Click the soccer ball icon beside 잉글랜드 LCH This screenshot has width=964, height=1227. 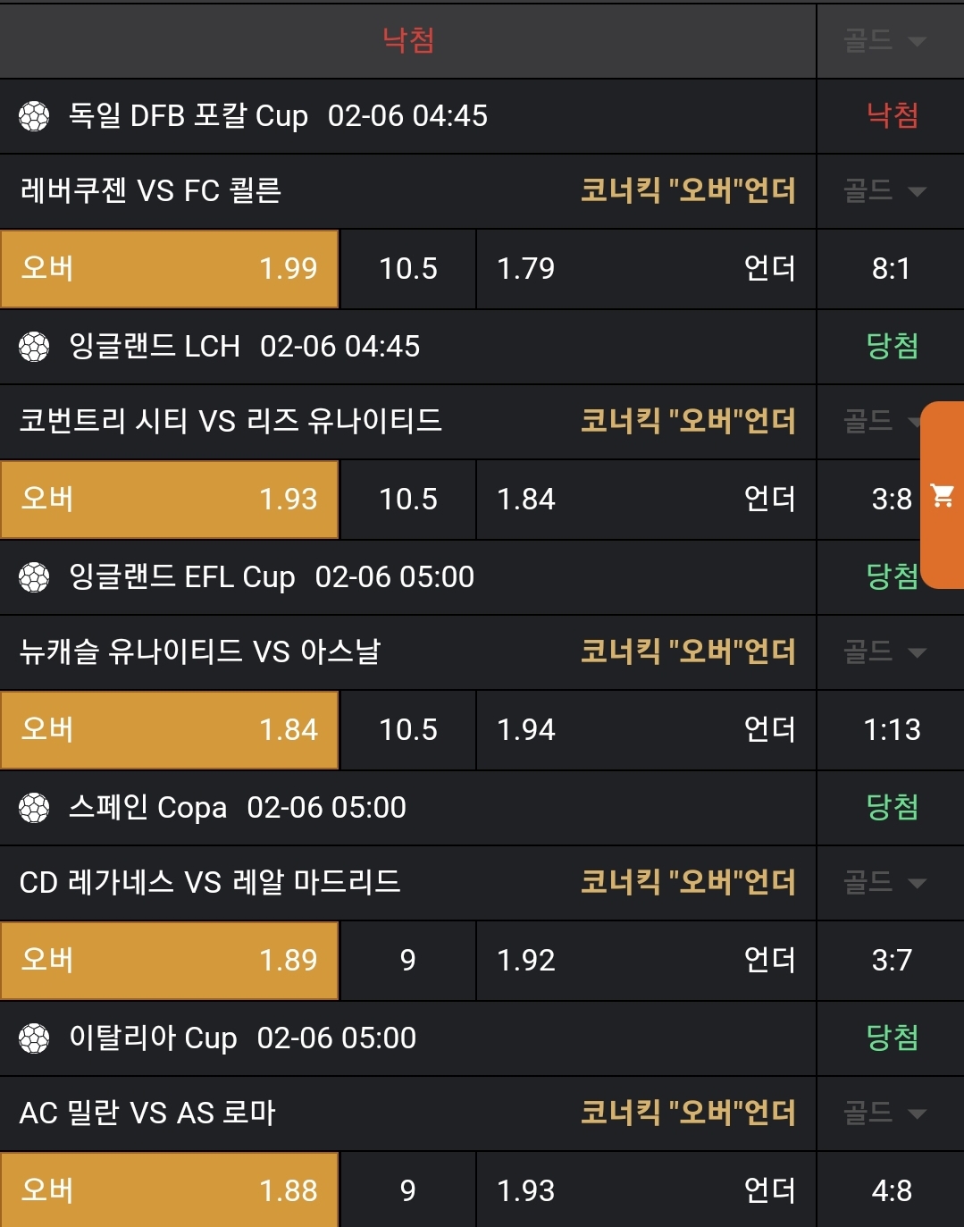coord(34,347)
